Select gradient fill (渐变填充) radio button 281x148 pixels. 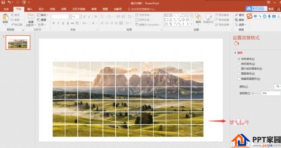click(239, 64)
